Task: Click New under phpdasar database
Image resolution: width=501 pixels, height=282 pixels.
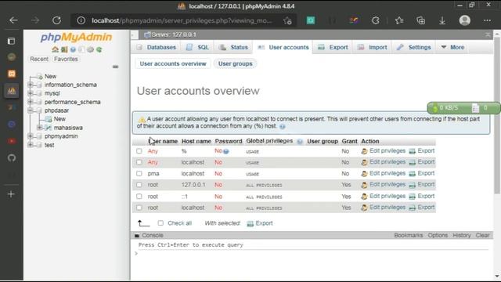Action: (x=59, y=119)
